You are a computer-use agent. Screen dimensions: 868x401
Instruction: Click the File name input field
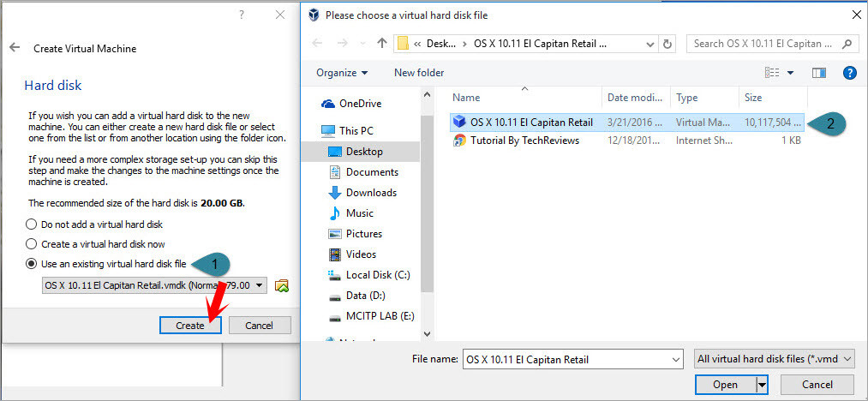click(x=572, y=360)
